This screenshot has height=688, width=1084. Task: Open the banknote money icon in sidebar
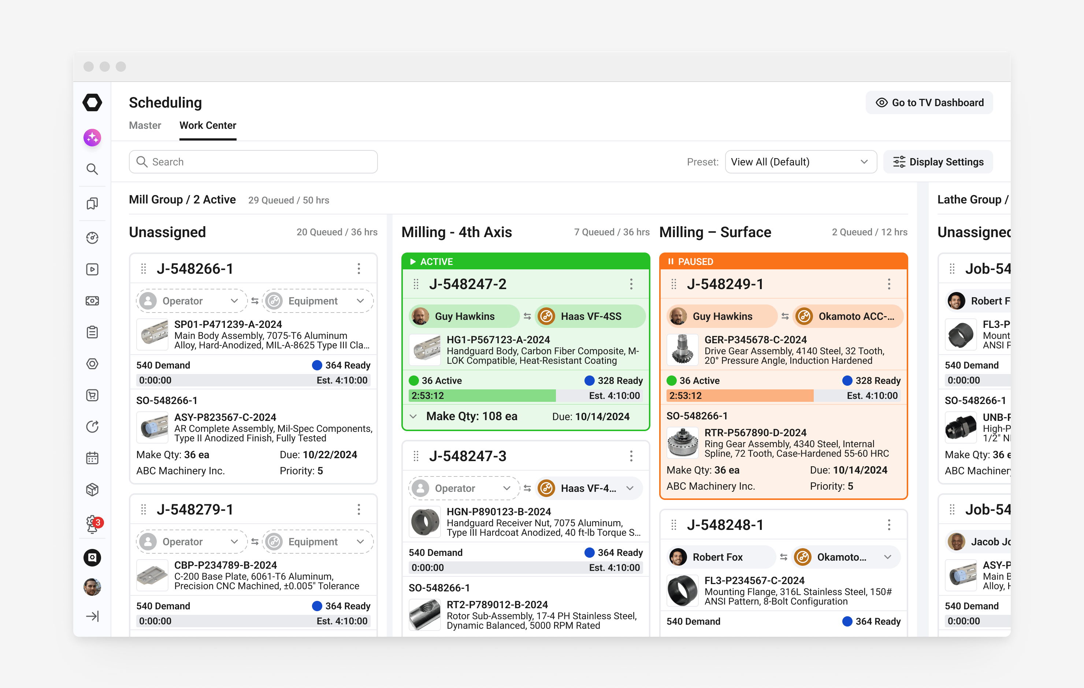tap(92, 300)
